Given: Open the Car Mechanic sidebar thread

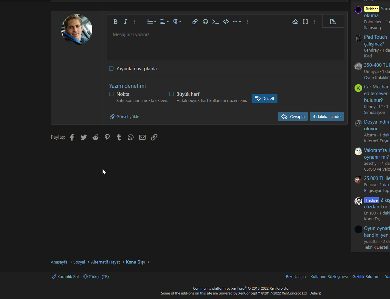Looking at the screenshot, I should point(377,94).
